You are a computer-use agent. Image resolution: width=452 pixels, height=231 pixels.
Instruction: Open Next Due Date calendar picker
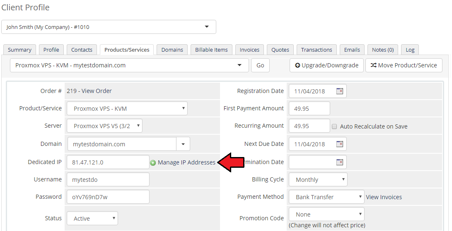tap(340, 144)
